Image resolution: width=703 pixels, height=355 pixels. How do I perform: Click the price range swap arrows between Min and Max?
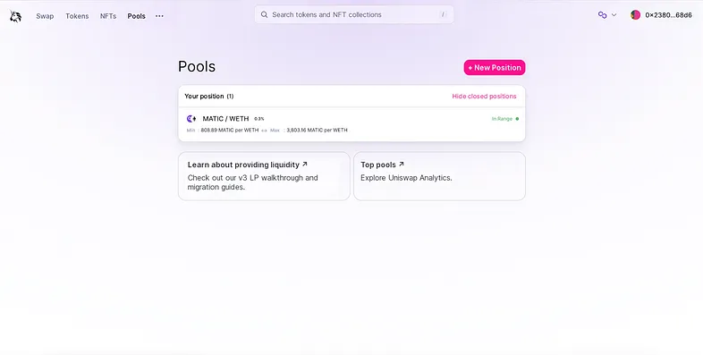point(264,131)
